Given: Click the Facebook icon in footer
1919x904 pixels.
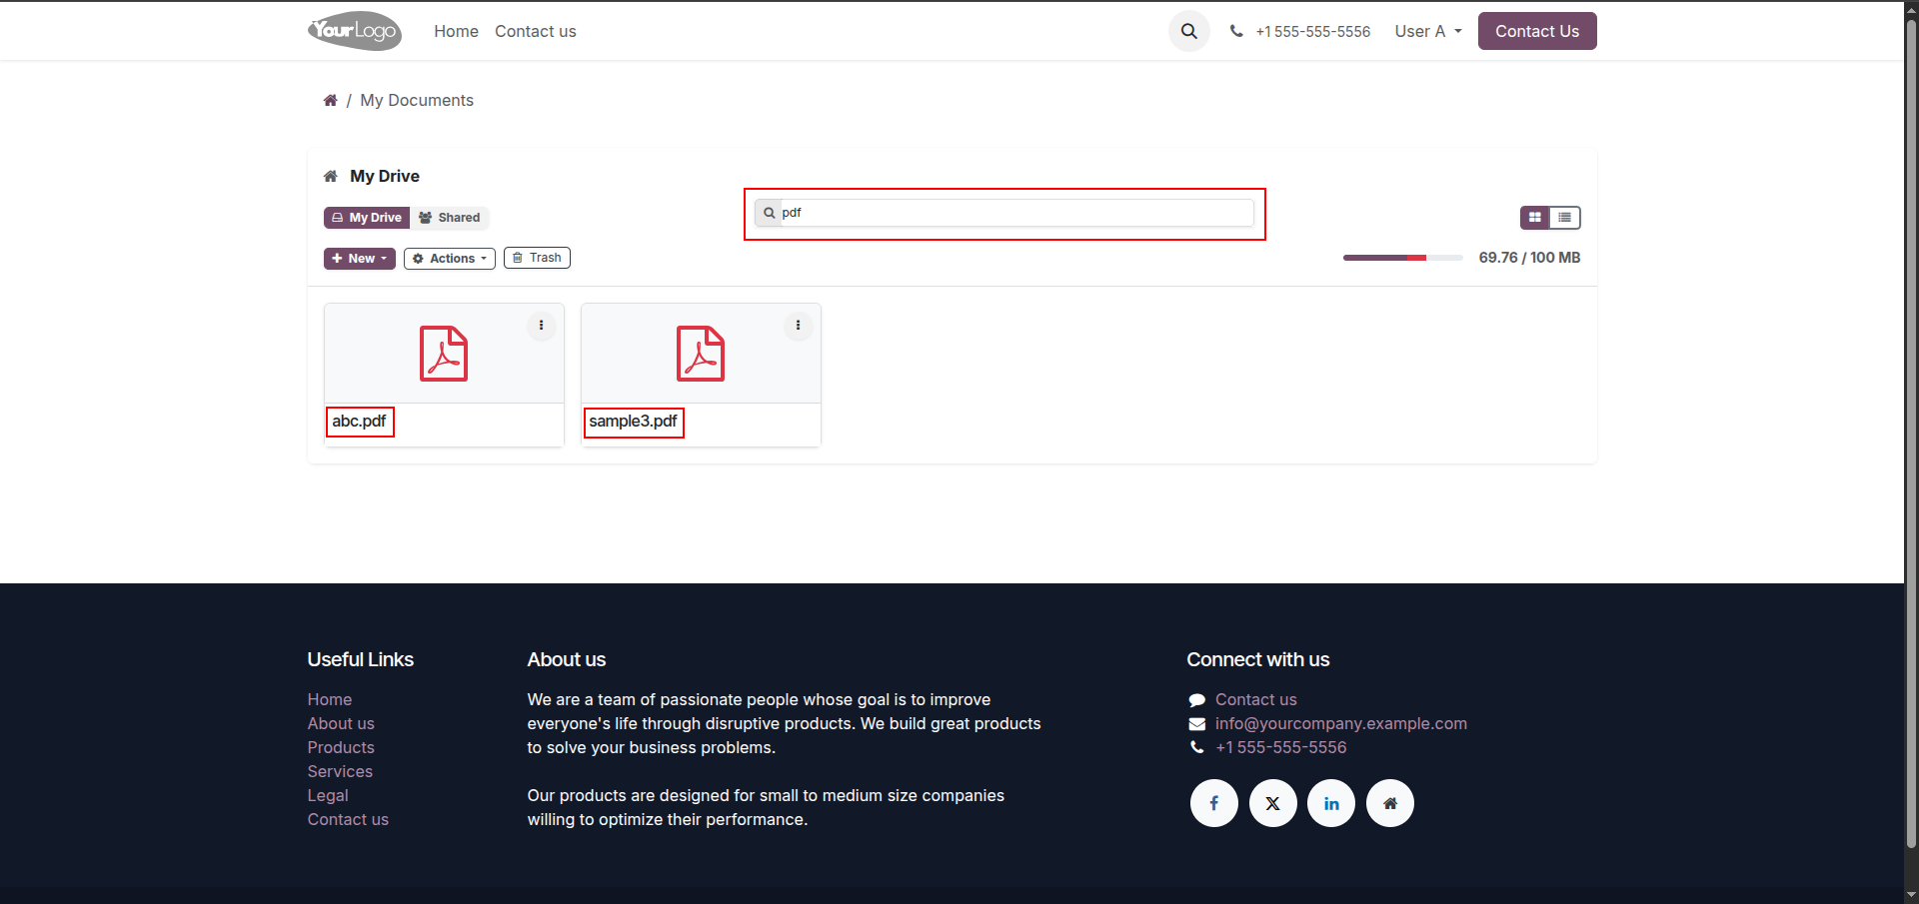Looking at the screenshot, I should (1213, 803).
